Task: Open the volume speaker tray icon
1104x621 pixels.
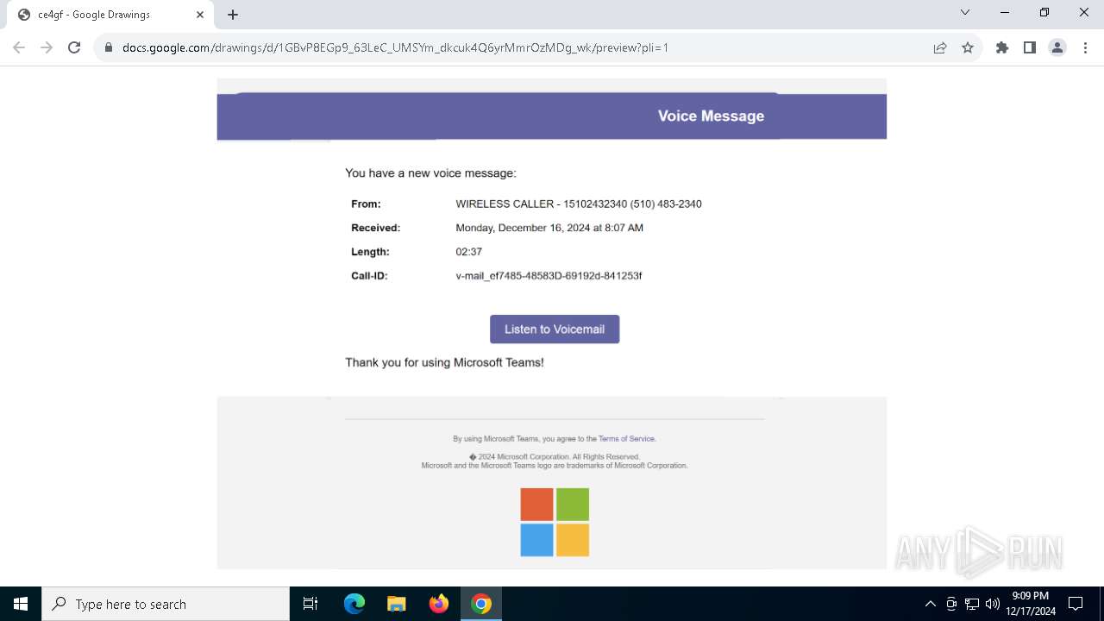Action: pyautogui.click(x=993, y=604)
